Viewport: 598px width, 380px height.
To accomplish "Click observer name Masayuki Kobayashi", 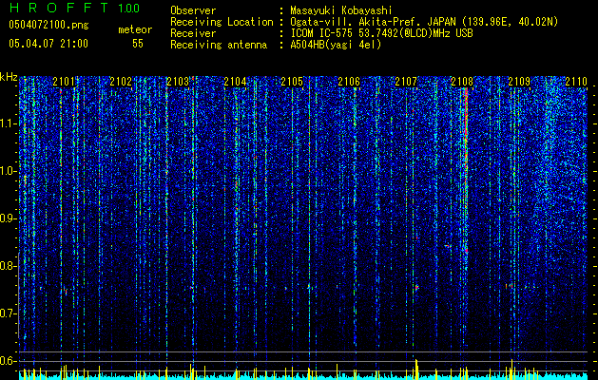I will point(341,10).
